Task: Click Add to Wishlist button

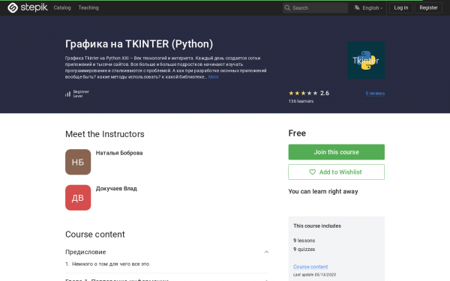Action: click(x=336, y=172)
